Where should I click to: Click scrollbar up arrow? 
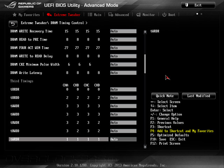pos(145,32)
